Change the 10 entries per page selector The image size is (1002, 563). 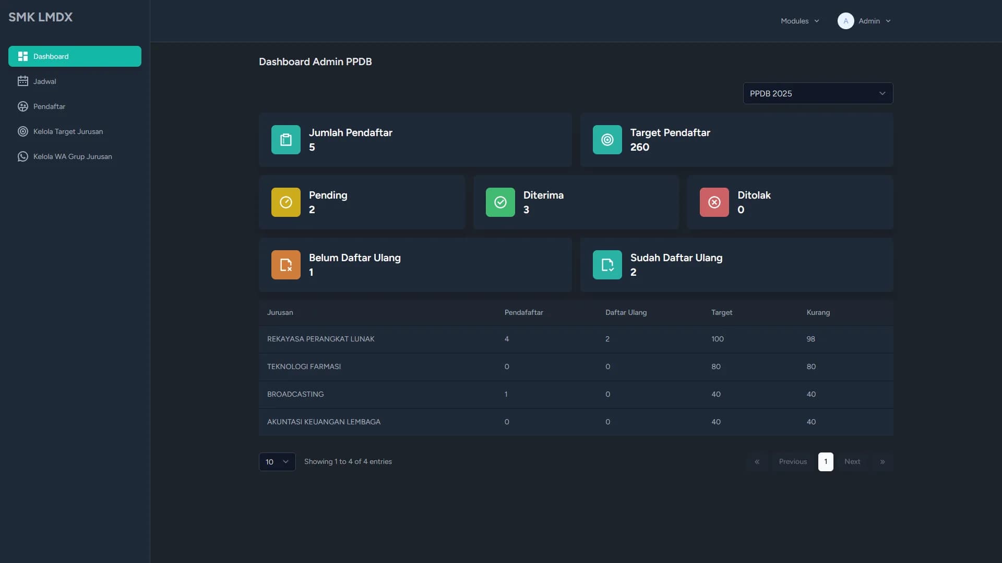277,462
